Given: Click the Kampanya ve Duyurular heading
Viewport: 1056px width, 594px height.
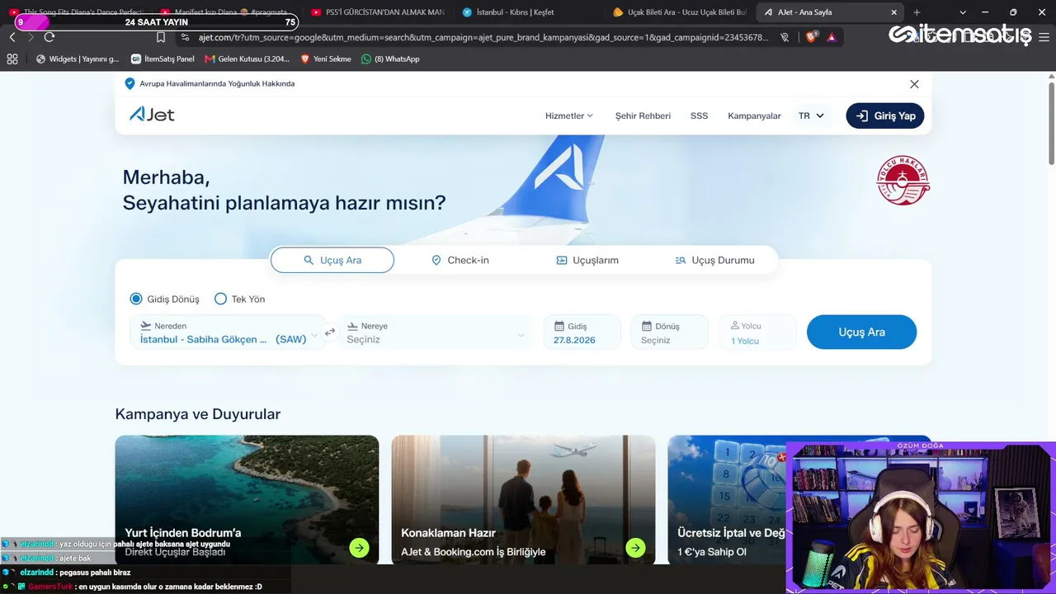Looking at the screenshot, I should click(x=198, y=414).
